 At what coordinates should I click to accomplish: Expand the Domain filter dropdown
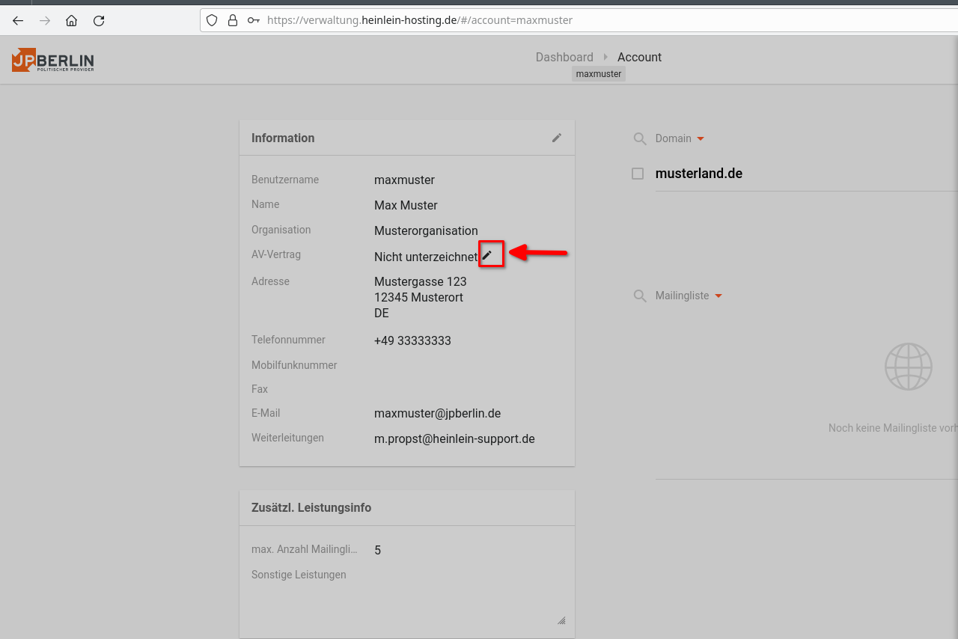[701, 138]
